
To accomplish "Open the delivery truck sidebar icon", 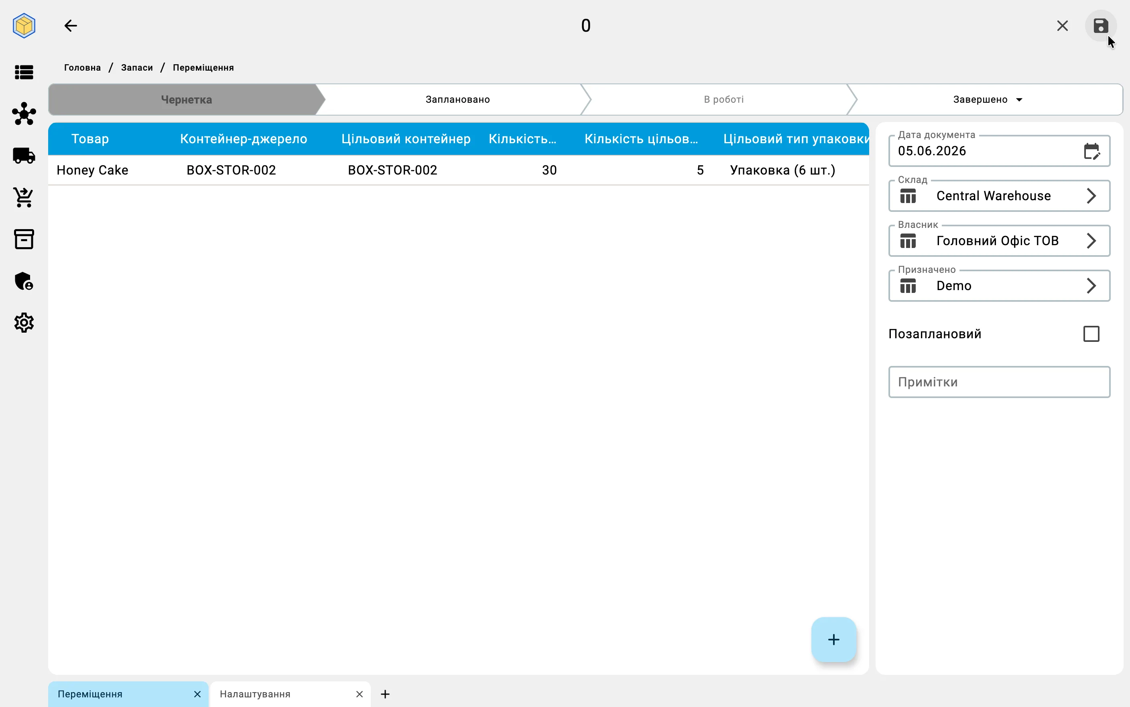I will tap(24, 156).
